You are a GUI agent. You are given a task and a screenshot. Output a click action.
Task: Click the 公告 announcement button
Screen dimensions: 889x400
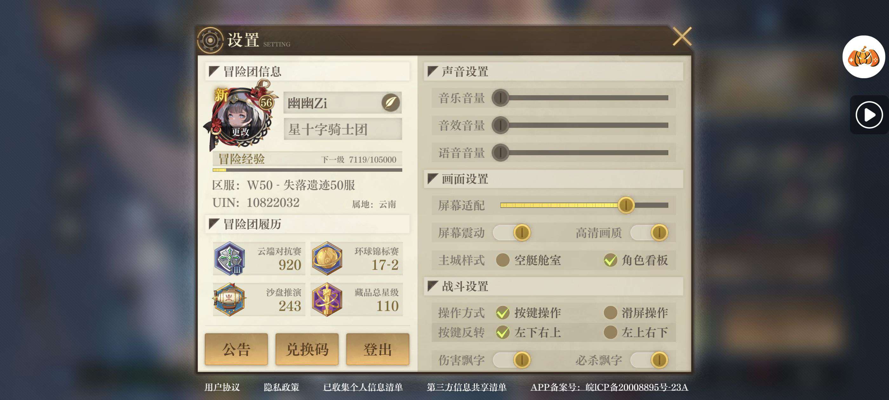point(236,349)
